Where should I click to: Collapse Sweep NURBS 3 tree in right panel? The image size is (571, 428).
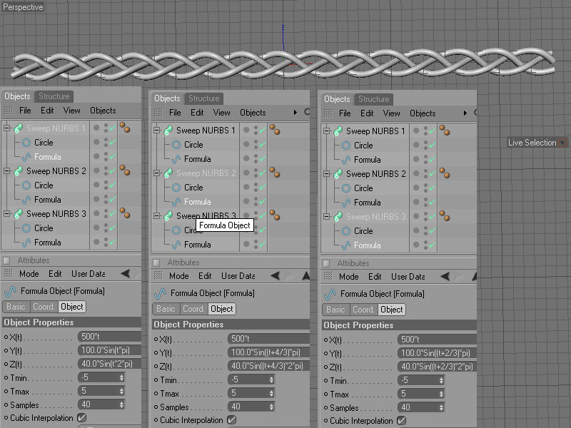(326, 217)
